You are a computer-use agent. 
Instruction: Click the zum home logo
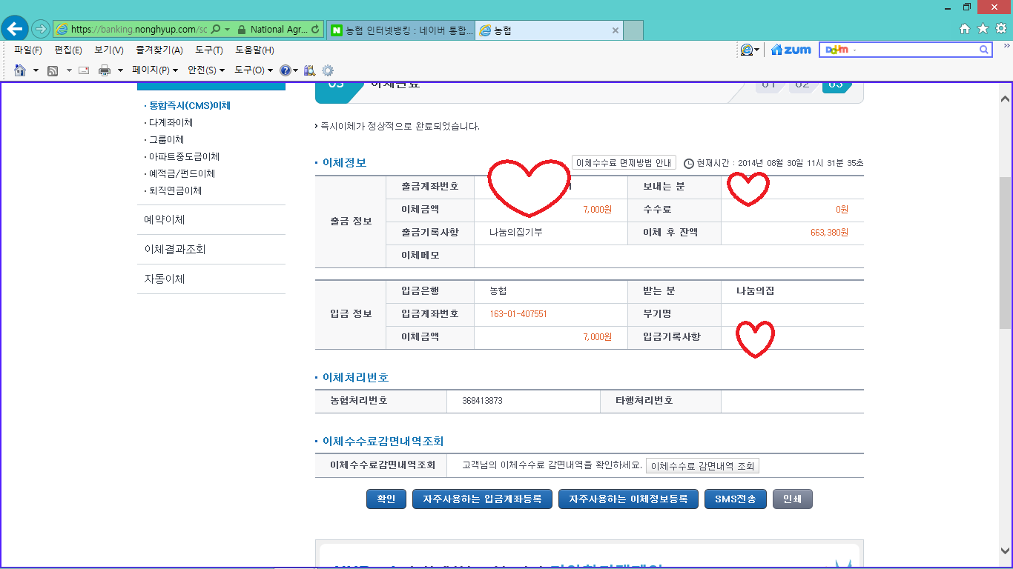[x=791, y=50]
